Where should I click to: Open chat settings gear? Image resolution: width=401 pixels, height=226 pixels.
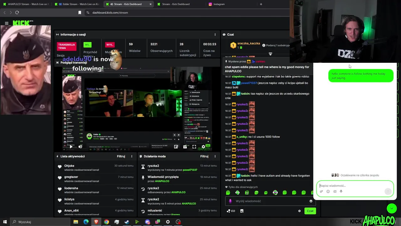[299, 211]
